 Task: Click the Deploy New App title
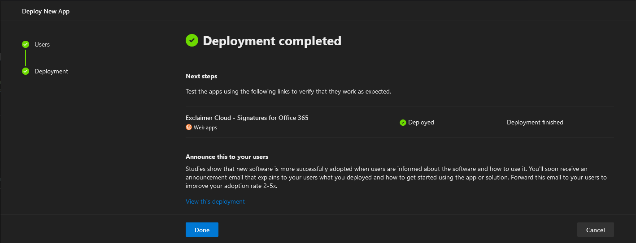[x=46, y=11]
